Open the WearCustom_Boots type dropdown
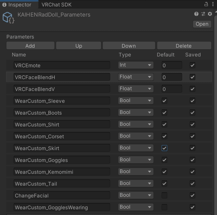217x215 pixels. [136, 113]
